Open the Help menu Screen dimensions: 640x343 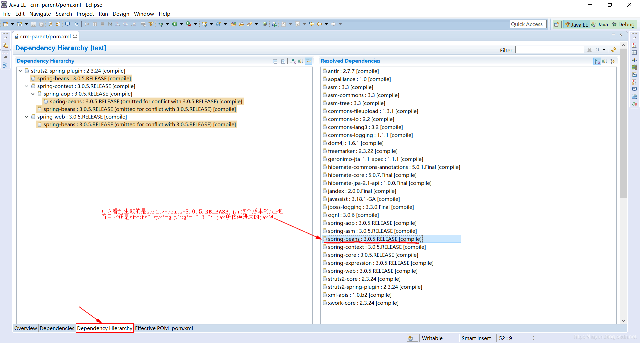pos(164,14)
